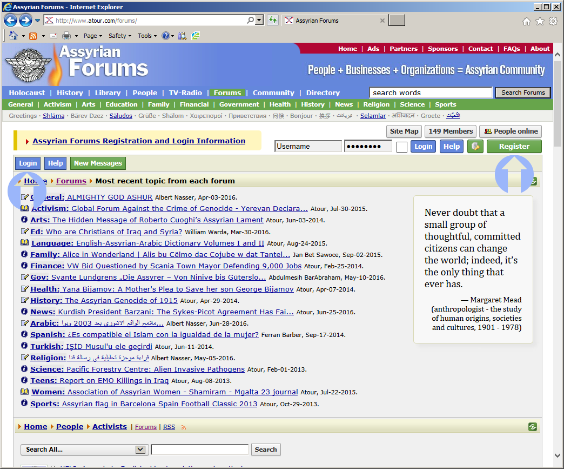Image resolution: width=564 pixels, height=469 pixels.
Task: Click the green lost-password icon button beside Help
Action: coord(475,146)
